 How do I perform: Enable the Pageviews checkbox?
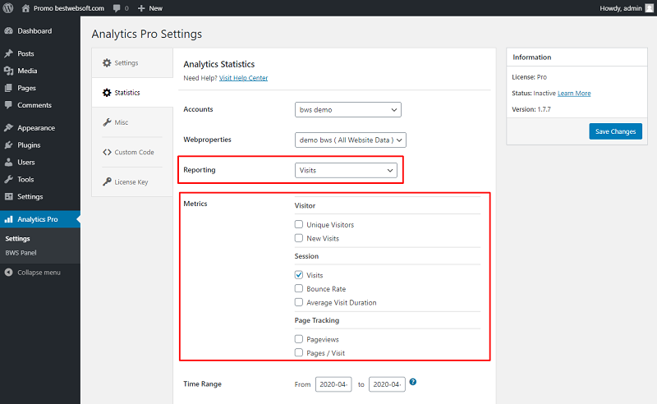coord(299,339)
